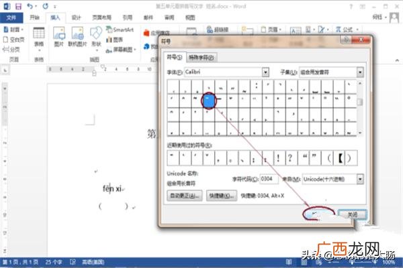The height and width of the screenshot is (268, 403).
Task: Click the 快捷键(K)... button
Action: [222, 196]
